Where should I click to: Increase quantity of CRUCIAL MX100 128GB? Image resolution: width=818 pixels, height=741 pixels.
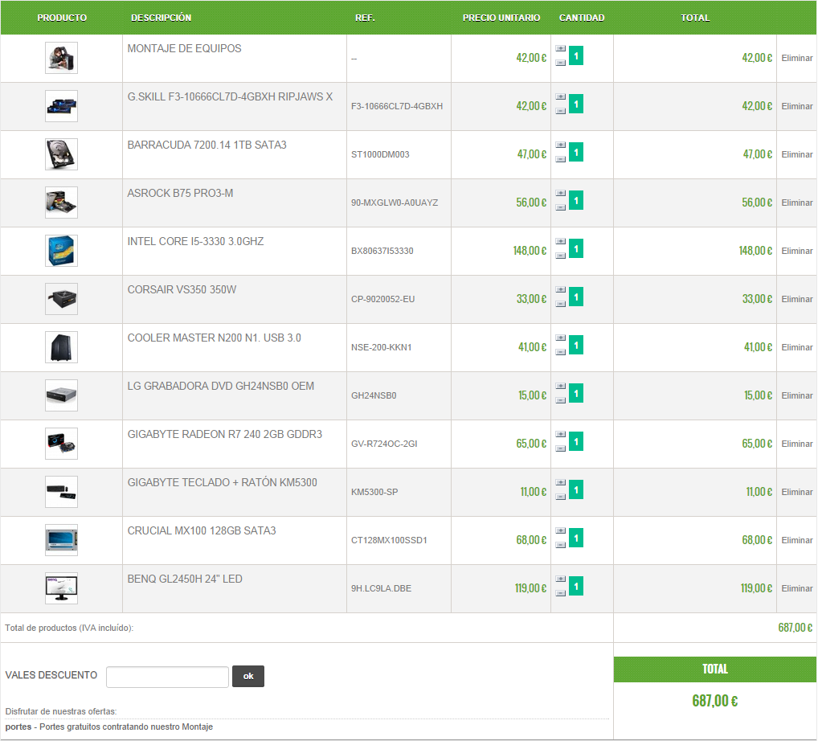[560, 531]
